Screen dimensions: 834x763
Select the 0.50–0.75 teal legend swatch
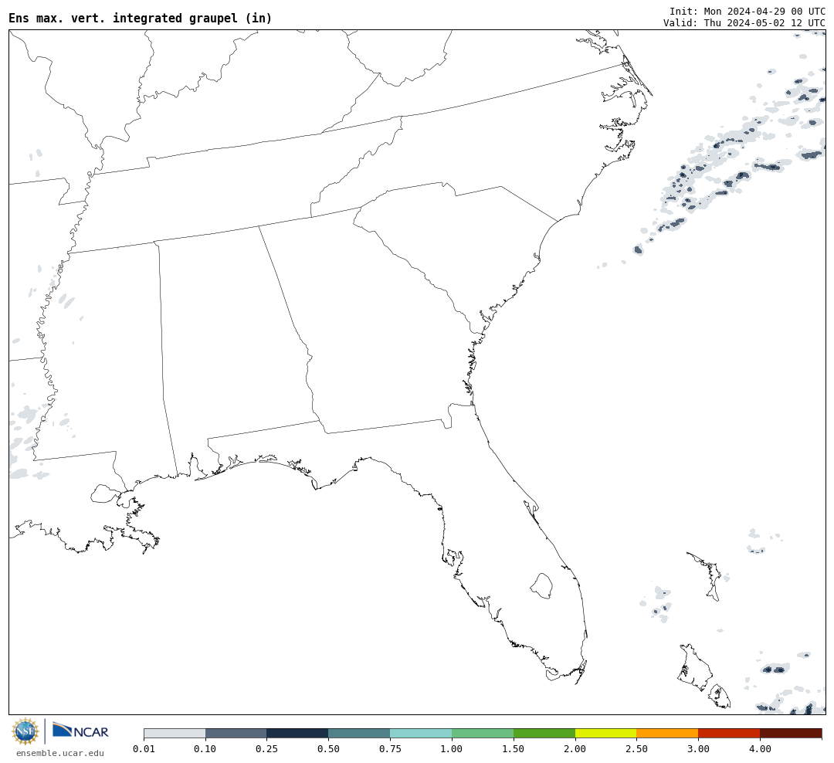pyautogui.click(x=360, y=734)
